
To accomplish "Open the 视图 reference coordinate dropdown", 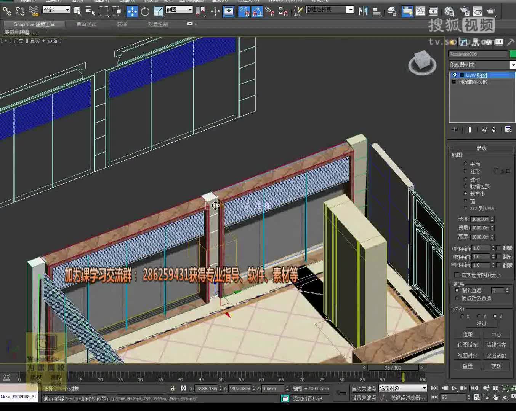I will click(x=179, y=10).
